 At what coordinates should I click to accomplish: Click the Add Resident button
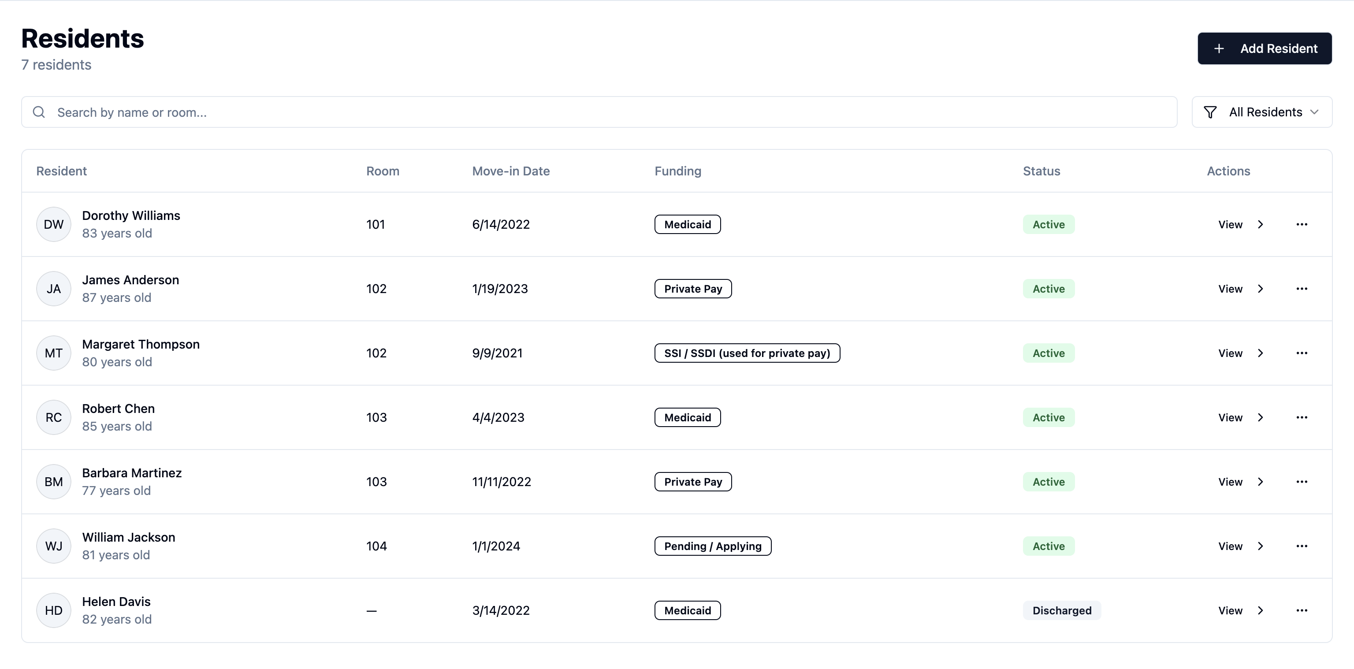coord(1264,48)
